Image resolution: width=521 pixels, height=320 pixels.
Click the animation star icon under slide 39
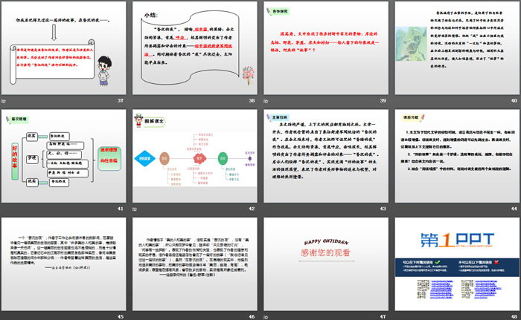266,101
